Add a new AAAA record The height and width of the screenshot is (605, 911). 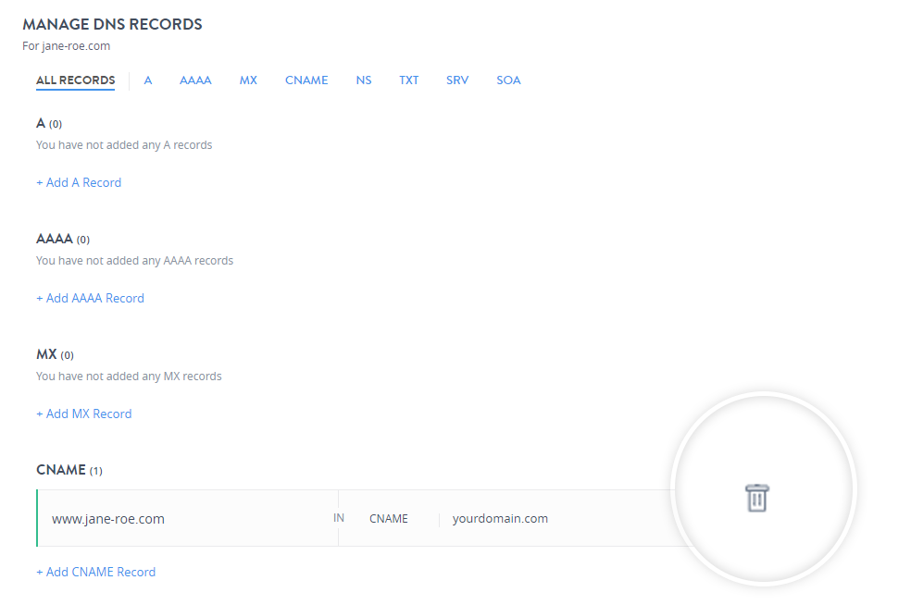coord(90,298)
